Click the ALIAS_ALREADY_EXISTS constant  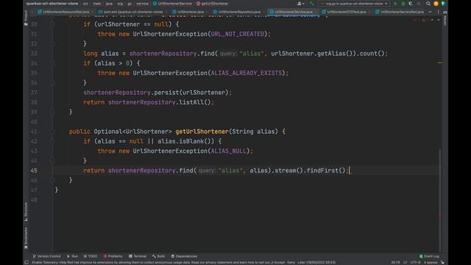click(x=247, y=73)
